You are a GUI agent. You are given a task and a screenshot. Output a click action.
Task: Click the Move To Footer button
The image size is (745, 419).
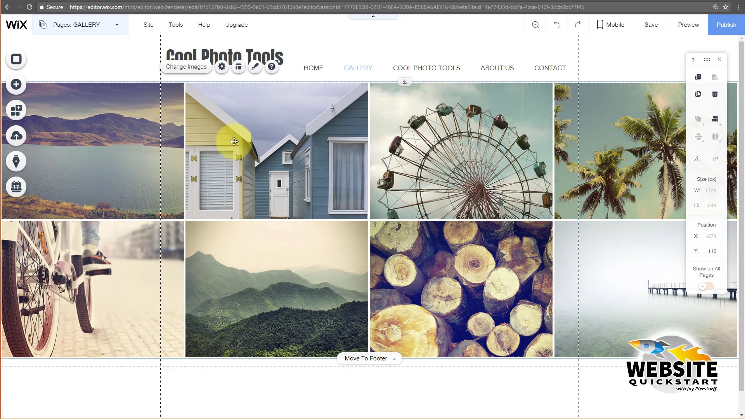(x=369, y=358)
